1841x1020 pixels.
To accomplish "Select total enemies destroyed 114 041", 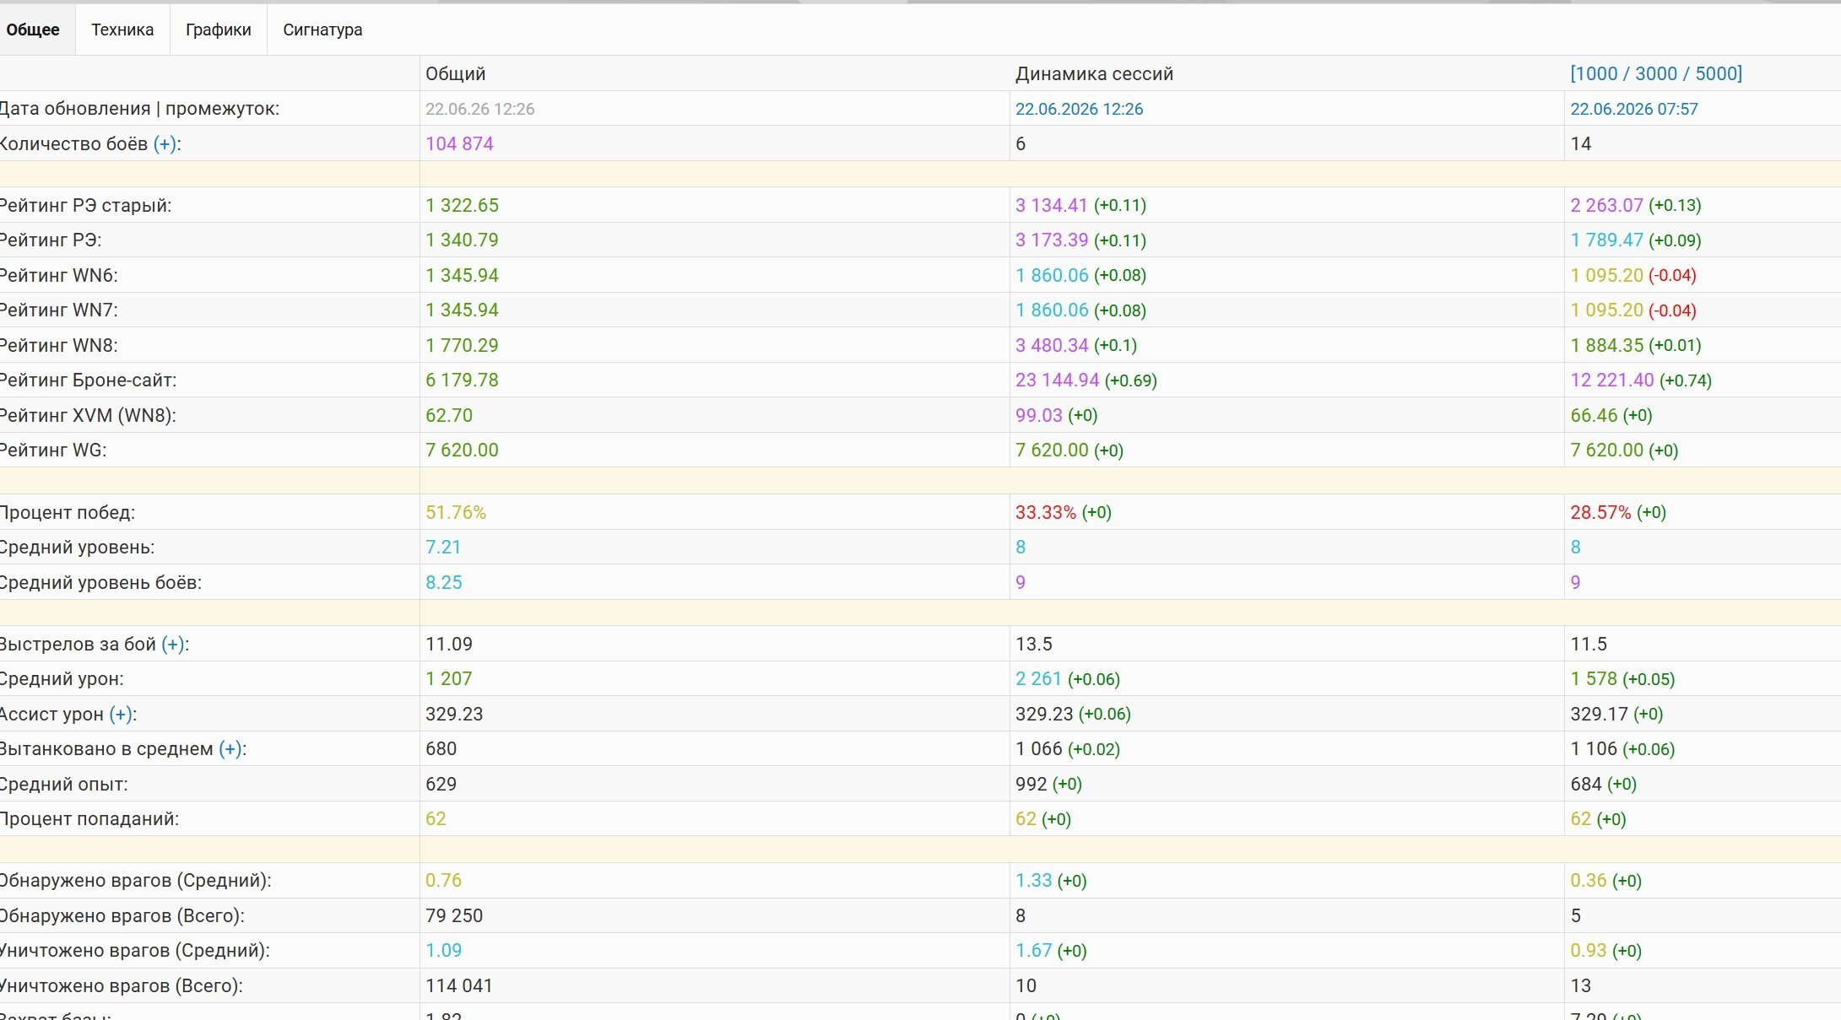I will 459,986.
